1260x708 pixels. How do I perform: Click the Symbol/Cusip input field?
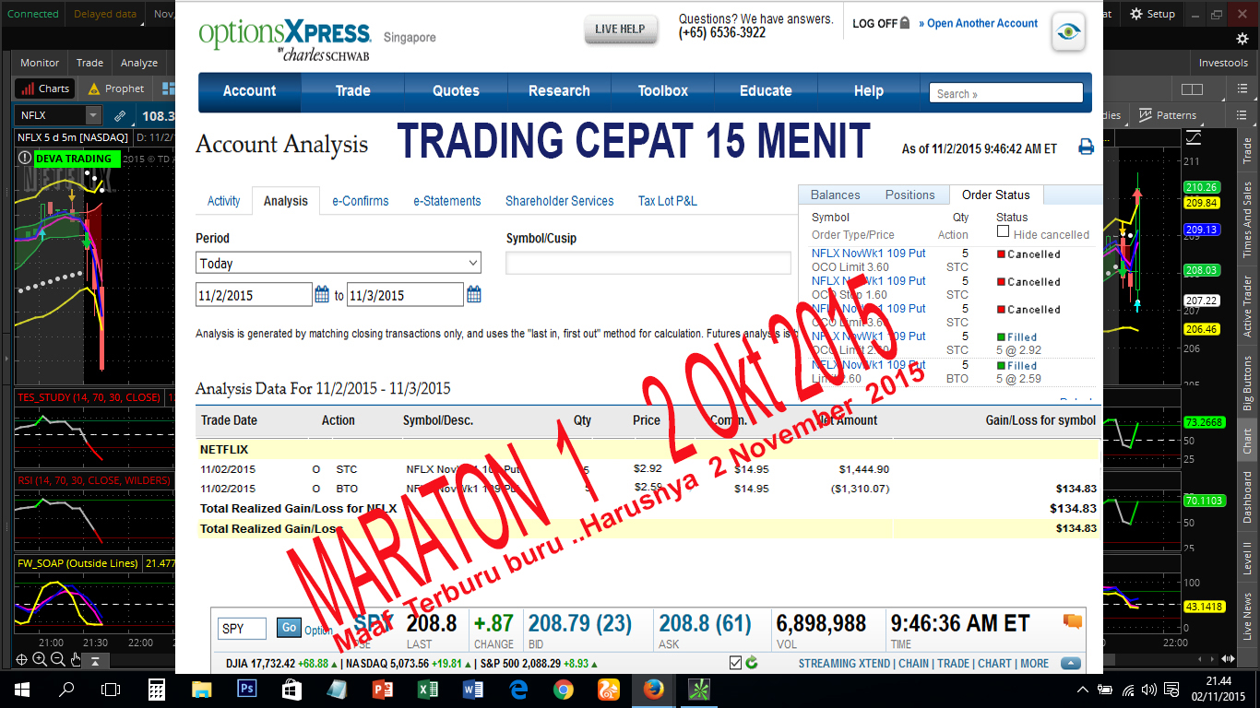[x=648, y=263]
